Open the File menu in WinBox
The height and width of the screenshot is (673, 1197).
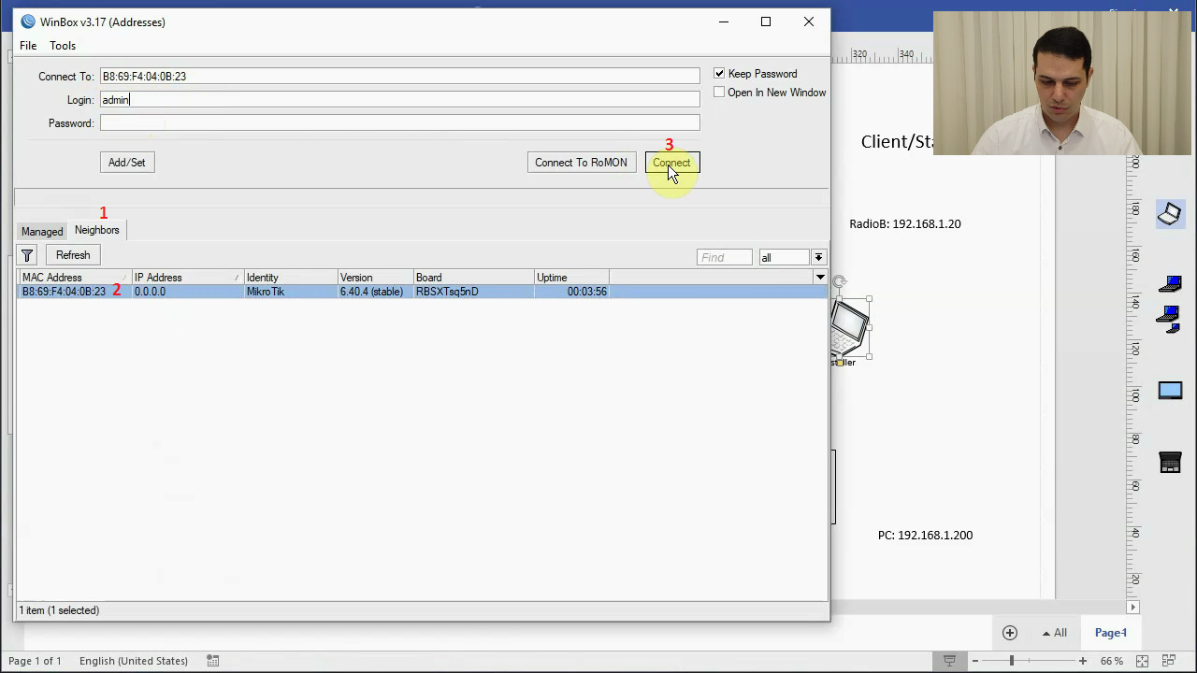click(28, 46)
